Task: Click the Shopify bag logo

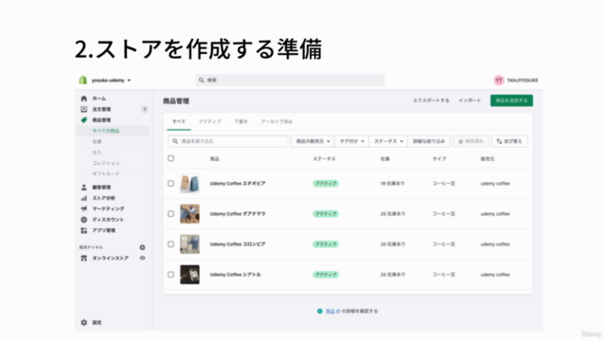Action: point(82,80)
